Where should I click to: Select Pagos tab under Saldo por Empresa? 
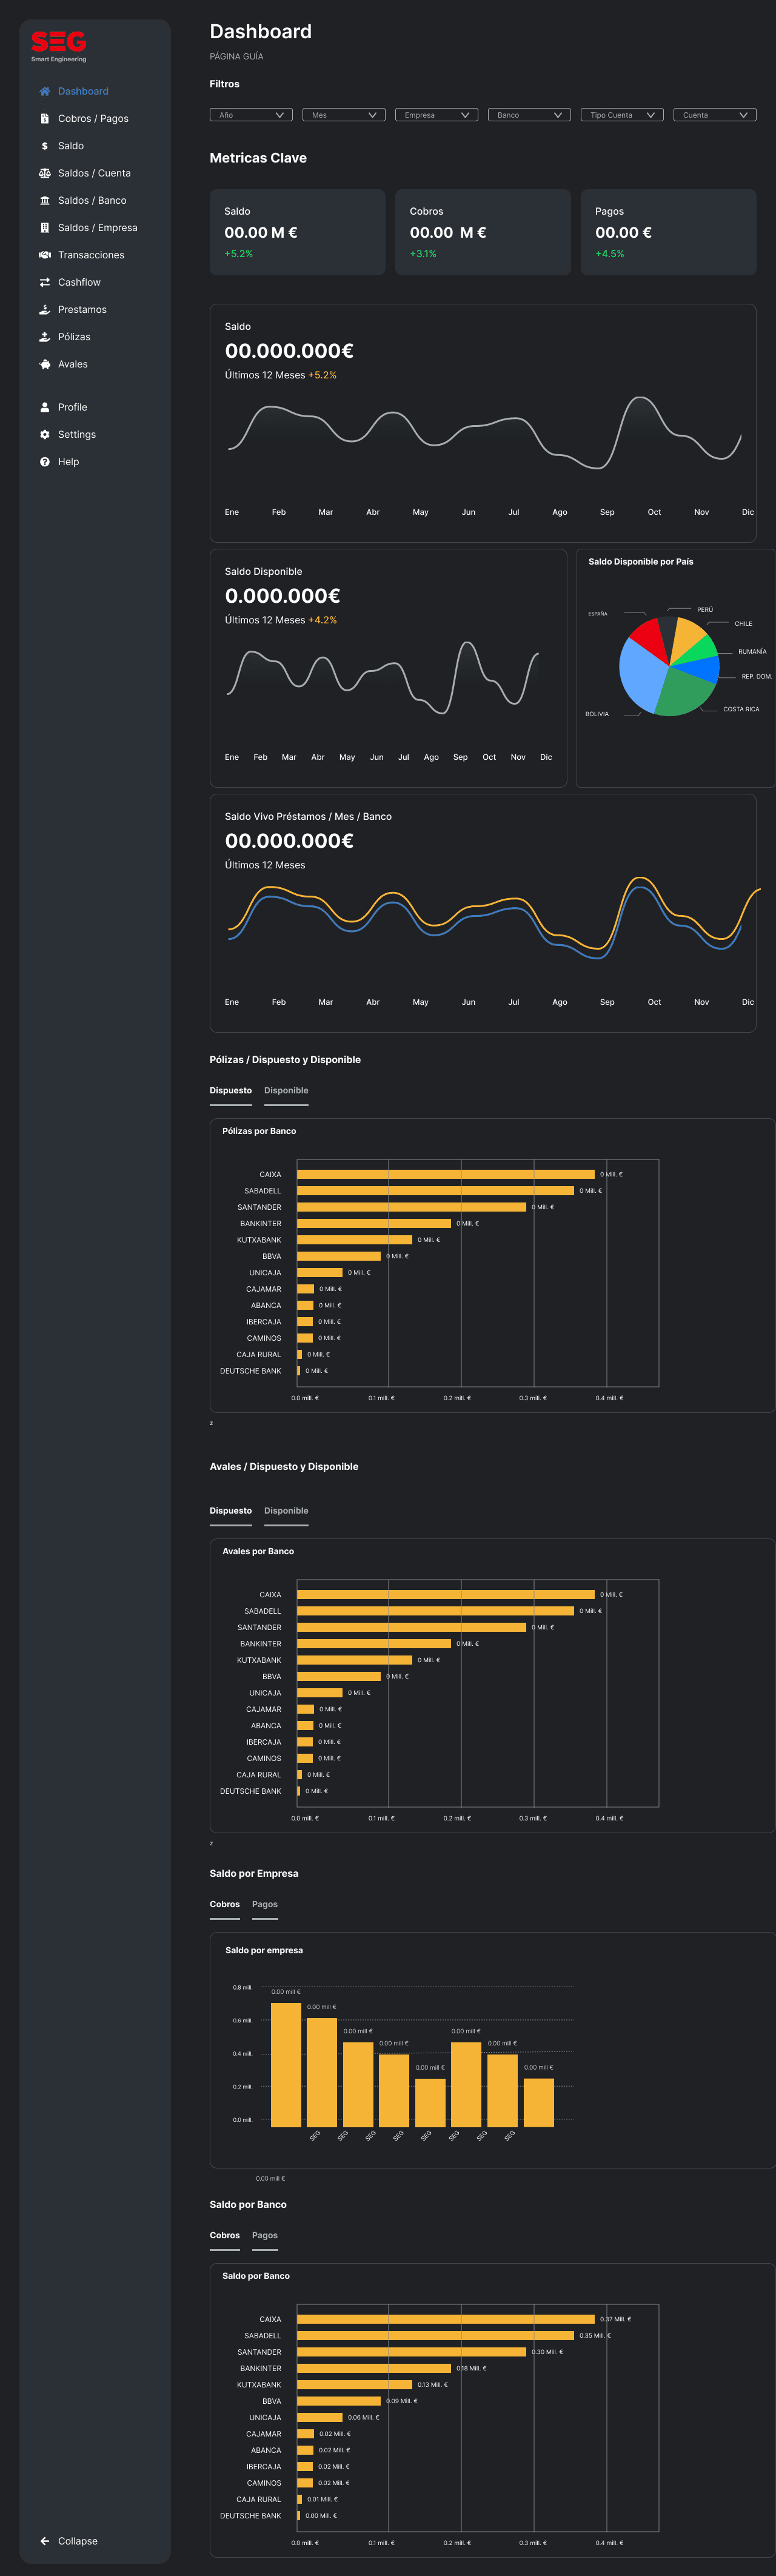point(264,1904)
